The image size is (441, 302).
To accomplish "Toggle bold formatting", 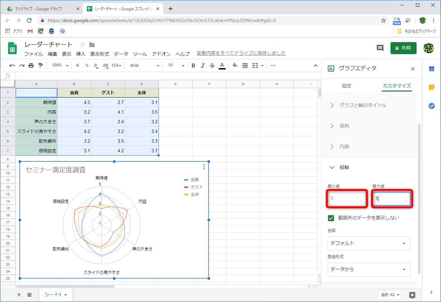I will click(x=193, y=65).
